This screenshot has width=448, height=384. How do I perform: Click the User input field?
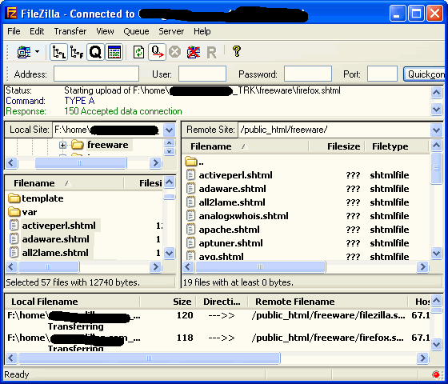pyautogui.click(x=202, y=74)
